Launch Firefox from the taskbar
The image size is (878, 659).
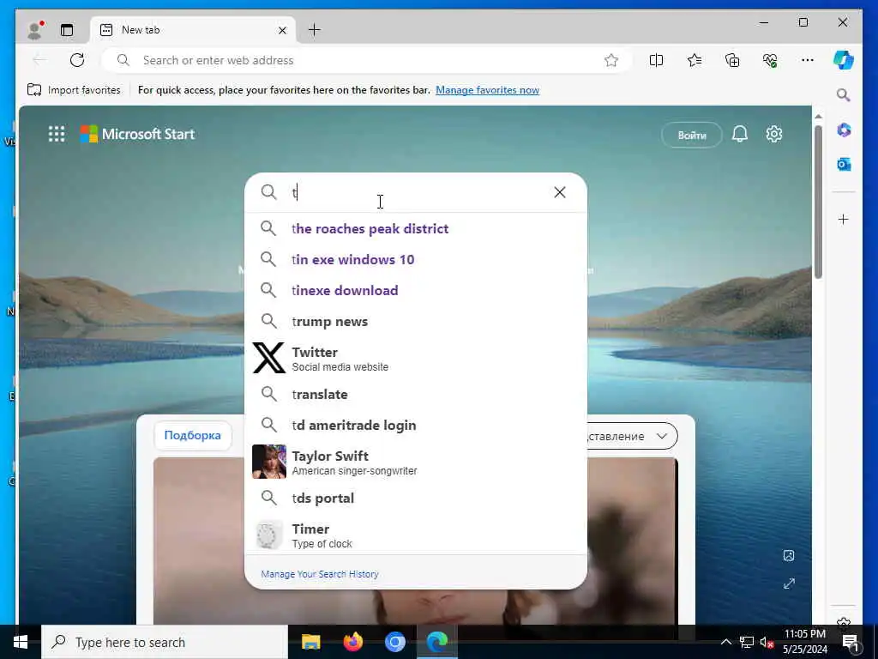[x=352, y=642]
